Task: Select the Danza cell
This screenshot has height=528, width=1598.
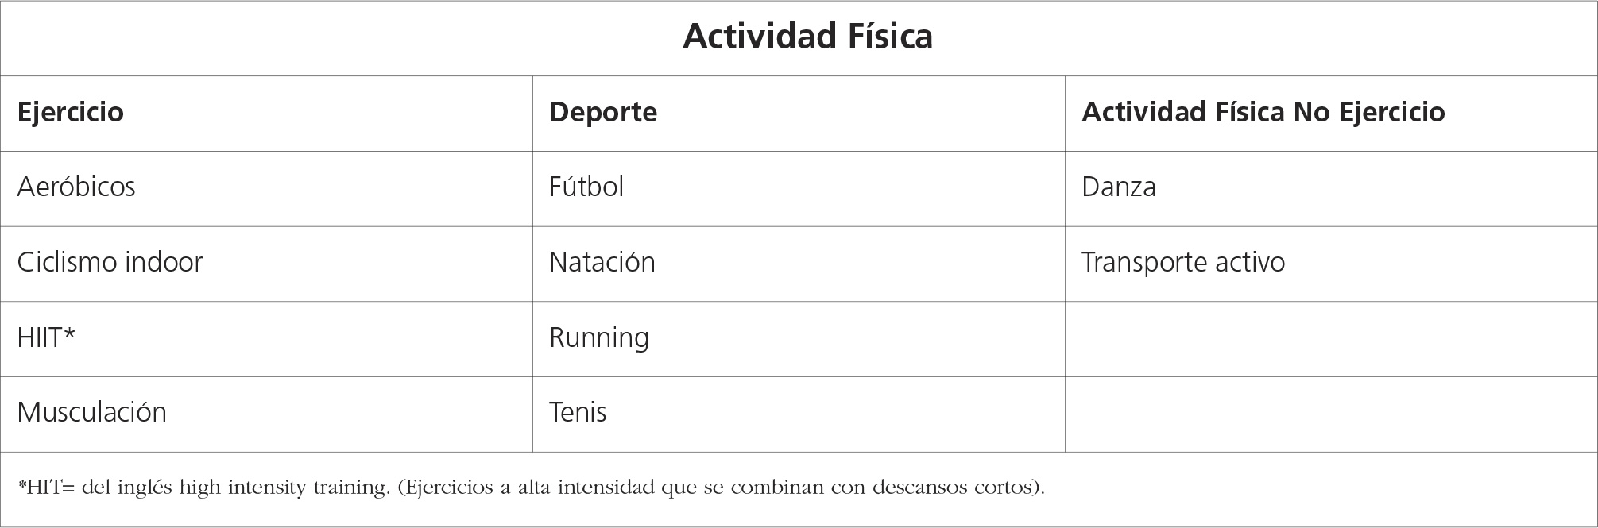Action: 1119,187
